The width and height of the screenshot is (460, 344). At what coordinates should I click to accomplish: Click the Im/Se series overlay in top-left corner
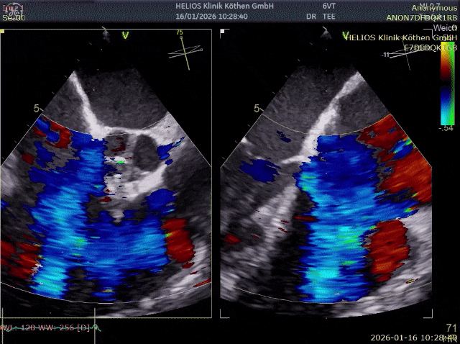tap(14, 13)
